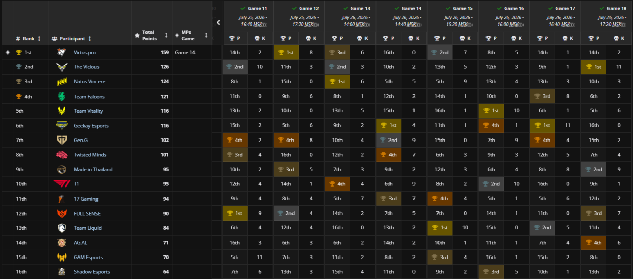633x279 pixels.
Task: Click the gold trophy beside 1st rank
Action: [x=19, y=52]
